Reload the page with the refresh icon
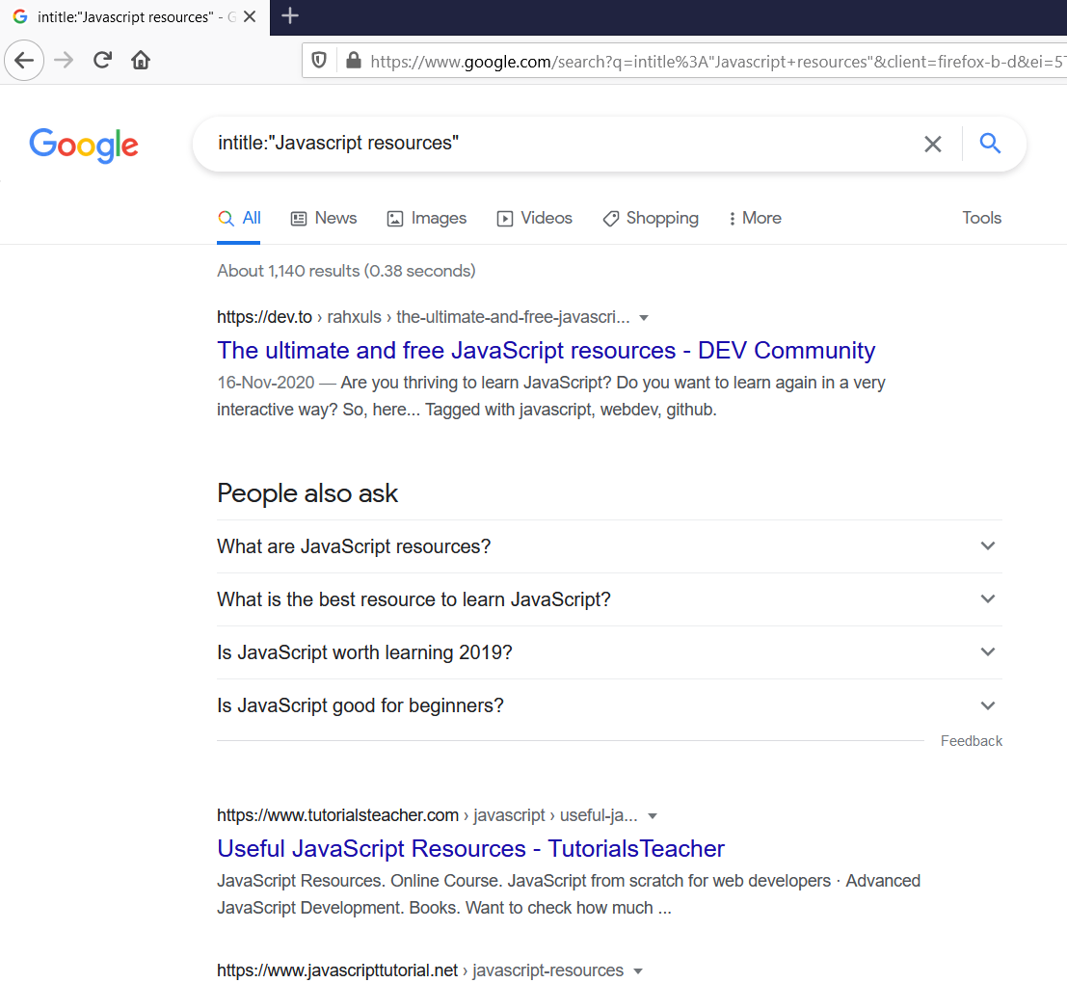This screenshot has height=983, width=1067. [102, 60]
